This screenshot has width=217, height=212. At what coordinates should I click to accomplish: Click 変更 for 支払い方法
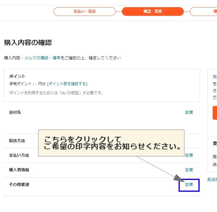pos(189,155)
